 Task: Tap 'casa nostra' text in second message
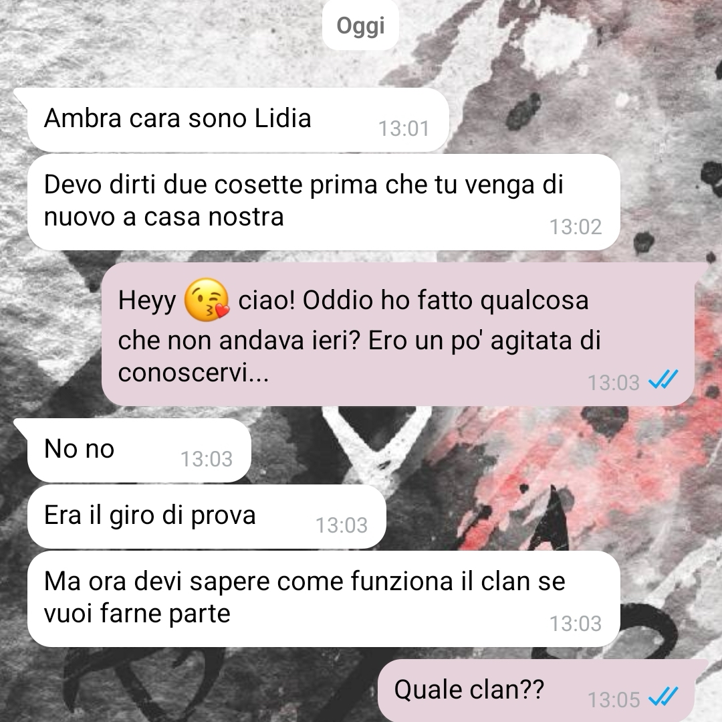click(214, 217)
